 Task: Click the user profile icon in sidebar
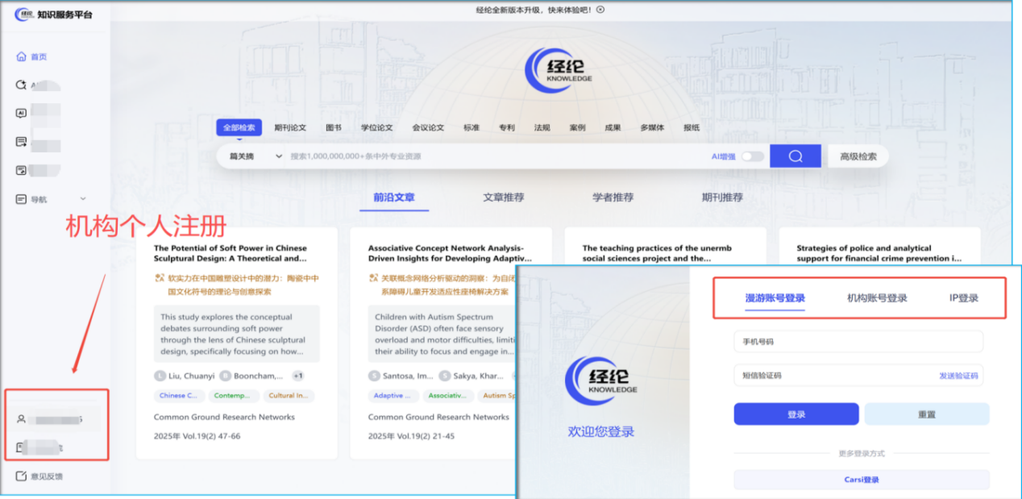click(22, 419)
